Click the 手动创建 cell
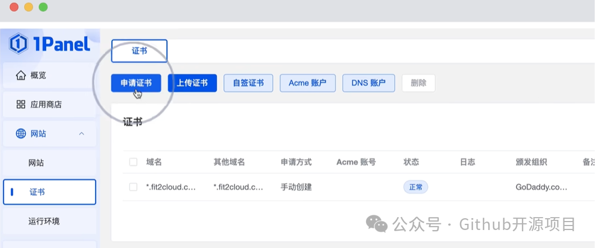The image size is (595, 248). (296, 187)
